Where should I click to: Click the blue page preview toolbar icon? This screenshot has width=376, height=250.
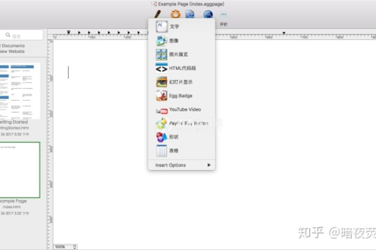(190, 14)
